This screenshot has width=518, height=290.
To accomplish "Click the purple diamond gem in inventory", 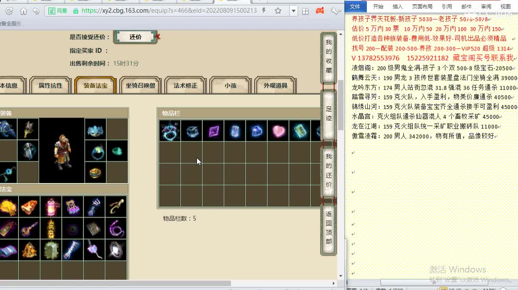I will tap(213, 131).
